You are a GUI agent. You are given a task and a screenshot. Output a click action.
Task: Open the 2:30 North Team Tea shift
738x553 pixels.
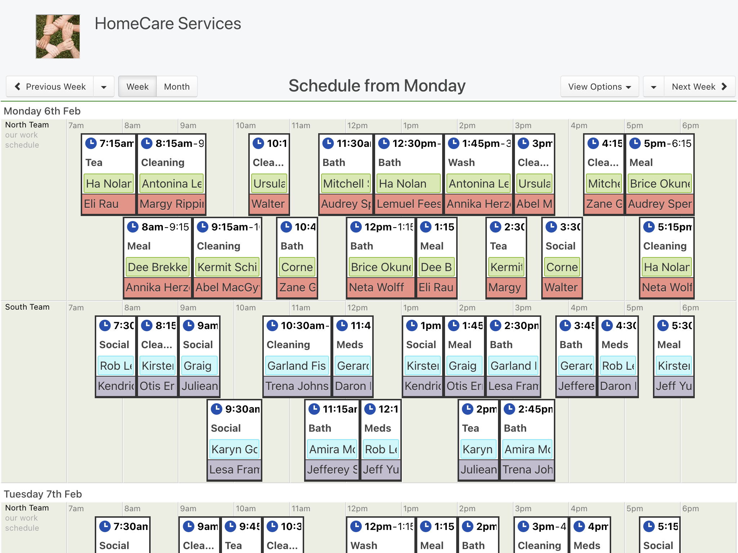pyautogui.click(x=506, y=258)
